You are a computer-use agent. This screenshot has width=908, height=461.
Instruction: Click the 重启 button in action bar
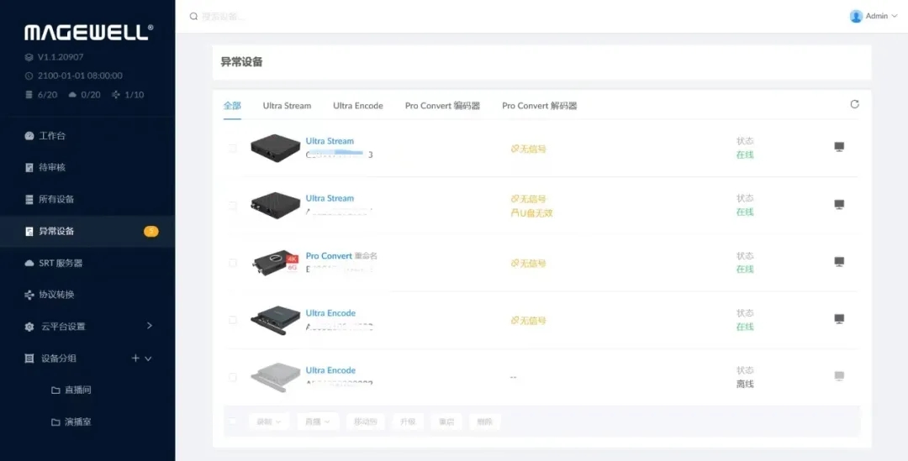(x=446, y=422)
